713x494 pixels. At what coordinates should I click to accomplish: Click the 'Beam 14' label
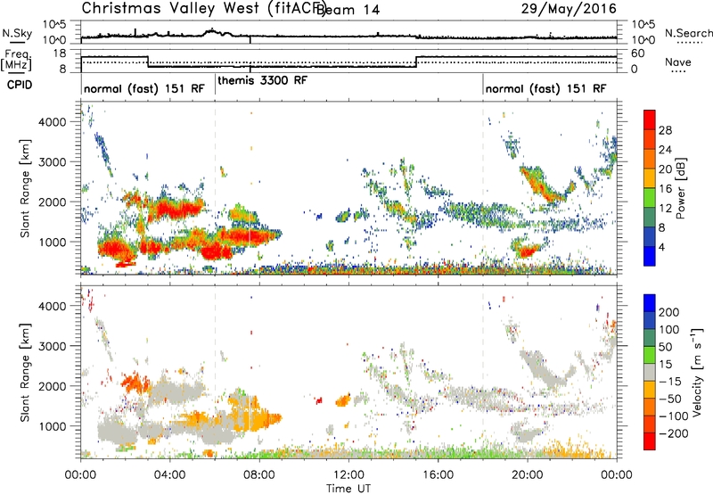tap(348, 10)
